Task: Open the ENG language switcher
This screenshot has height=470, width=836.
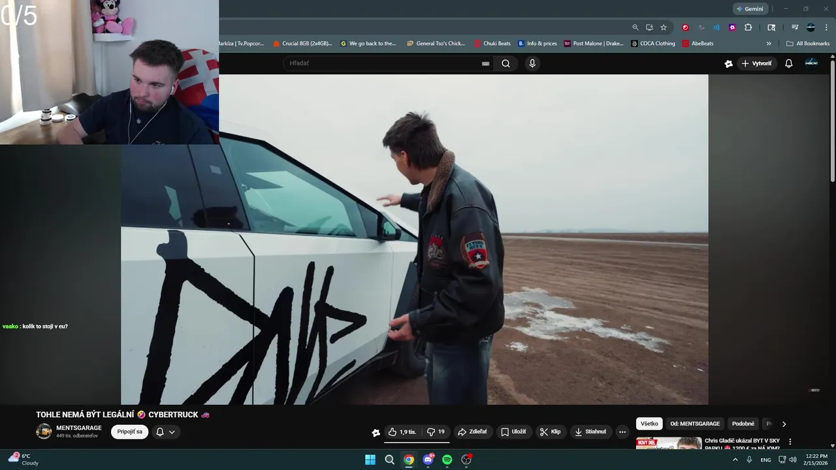Action: click(x=765, y=460)
